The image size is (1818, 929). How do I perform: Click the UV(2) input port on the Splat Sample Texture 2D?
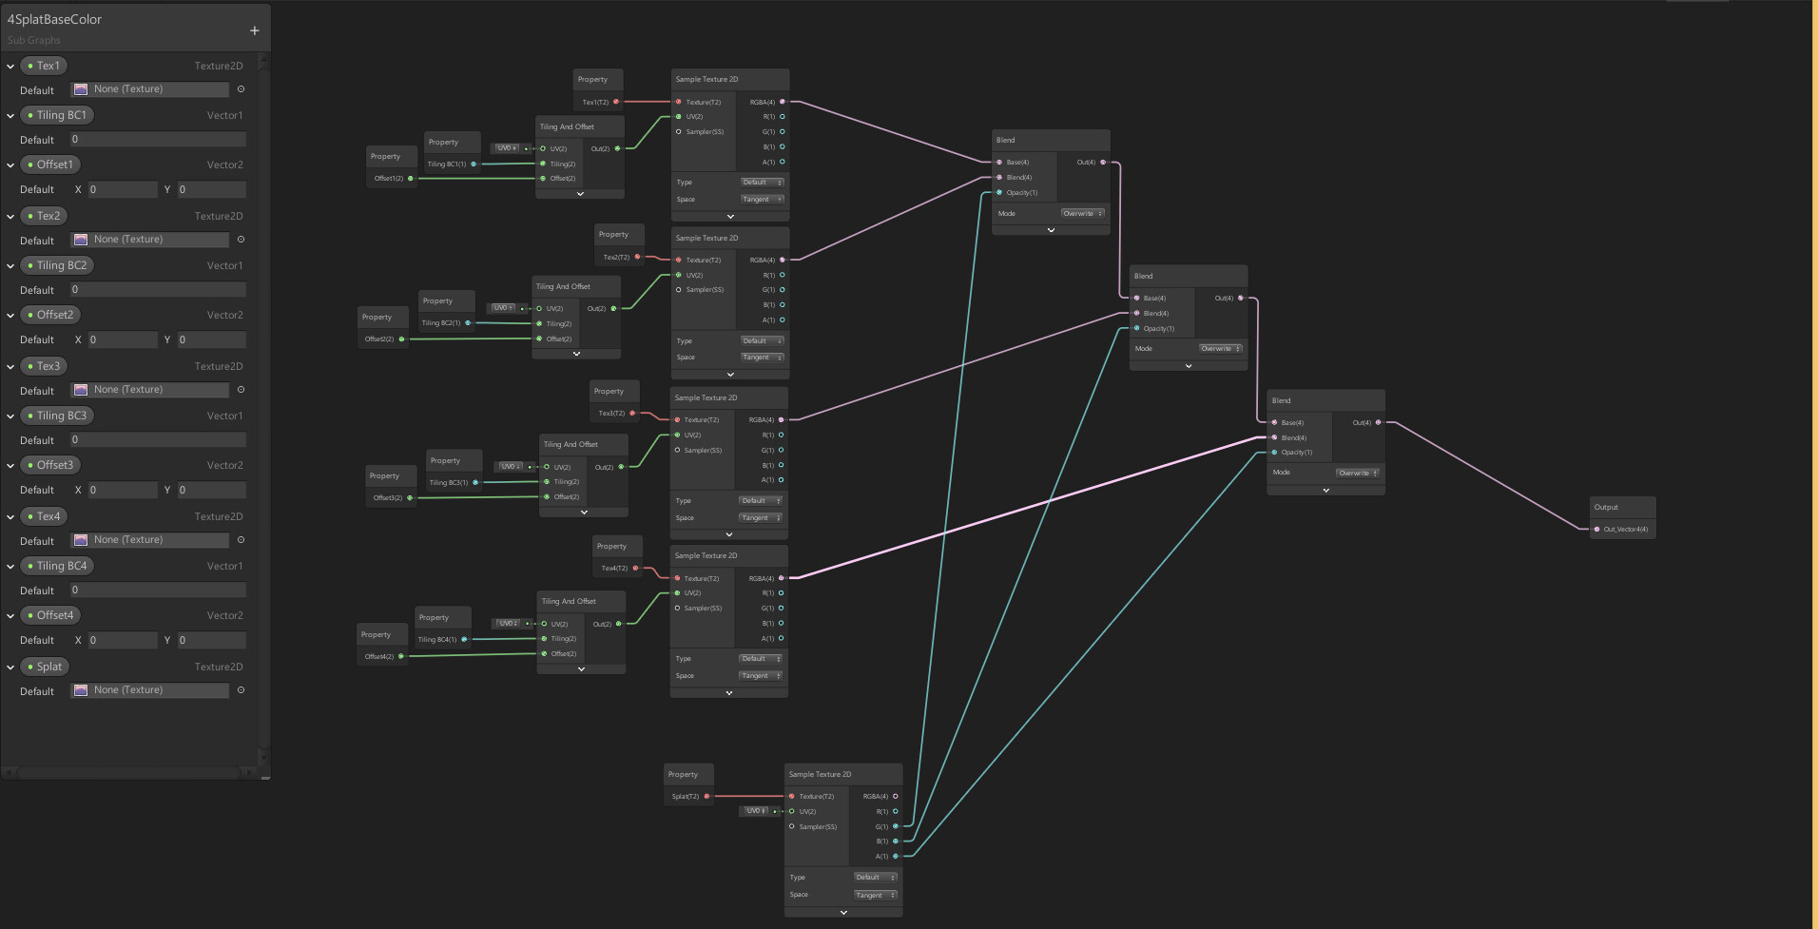tap(792, 811)
